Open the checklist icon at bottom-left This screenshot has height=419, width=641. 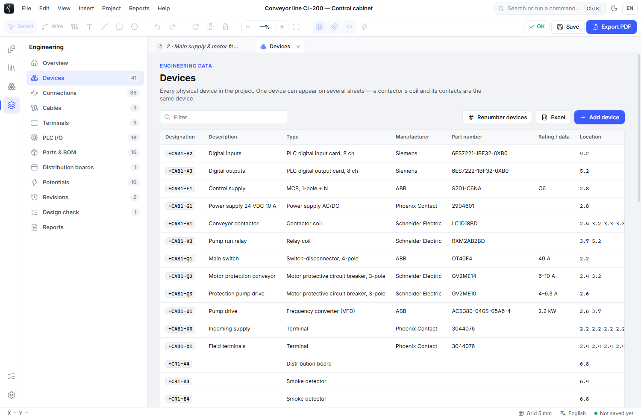point(12,376)
